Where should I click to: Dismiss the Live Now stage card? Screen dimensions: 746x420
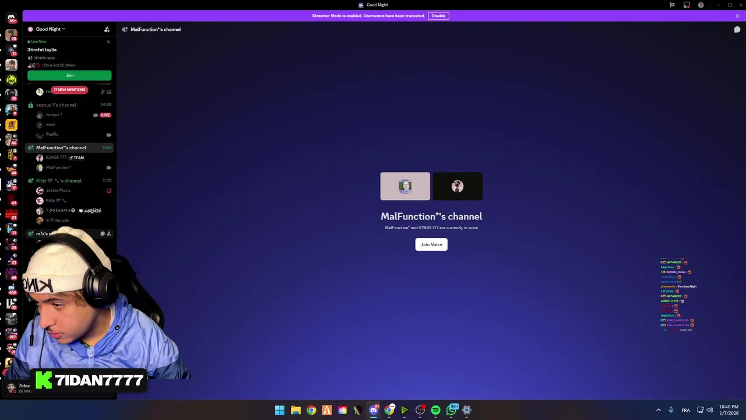tap(108, 41)
